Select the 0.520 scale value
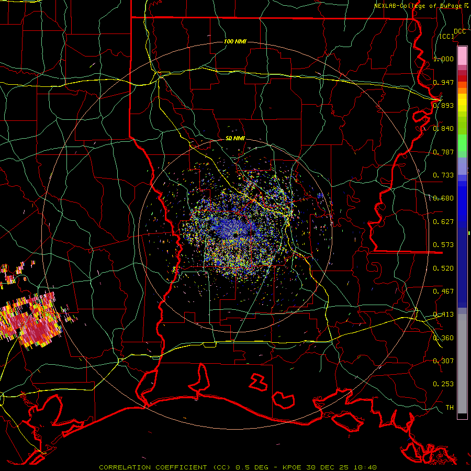This screenshot has height=471, width=471. (x=443, y=268)
